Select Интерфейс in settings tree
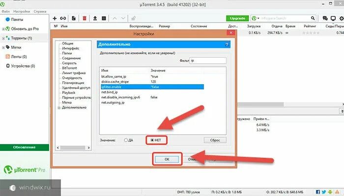The width and height of the screenshot is (344, 196). [71, 49]
